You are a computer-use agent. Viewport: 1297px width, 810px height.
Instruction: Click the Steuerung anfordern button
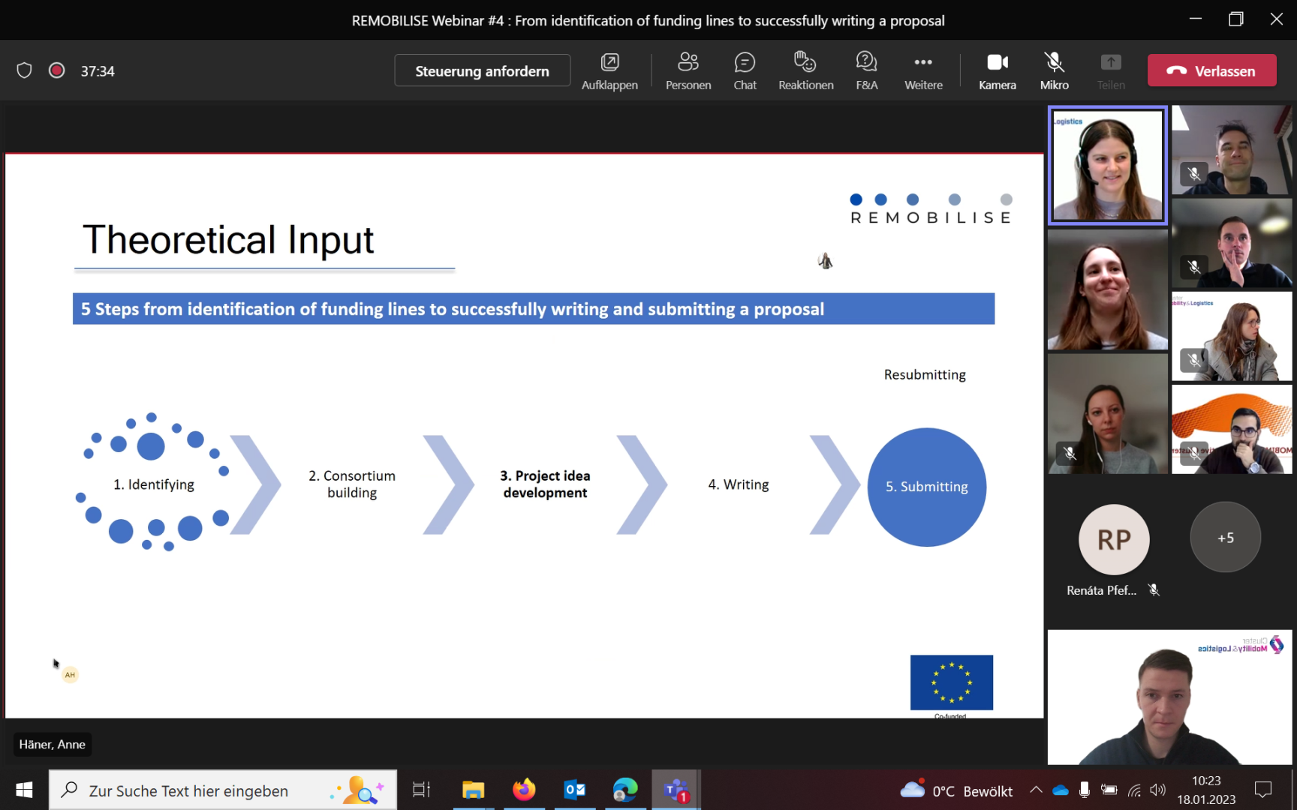point(482,70)
